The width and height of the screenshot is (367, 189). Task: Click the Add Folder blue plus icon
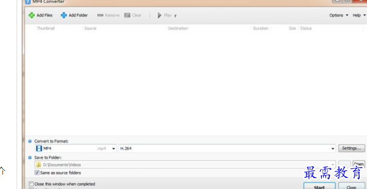[x=64, y=16]
